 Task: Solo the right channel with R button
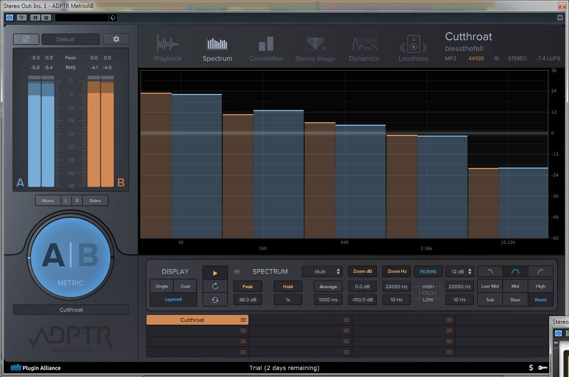pos(77,200)
